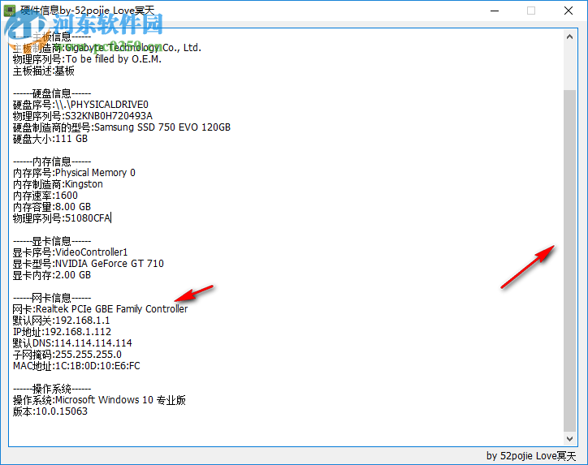Image resolution: width=588 pixels, height=465 pixels.
Task: Click the line '显卡内存:2.00 GB'
Action: pos(52,275)
